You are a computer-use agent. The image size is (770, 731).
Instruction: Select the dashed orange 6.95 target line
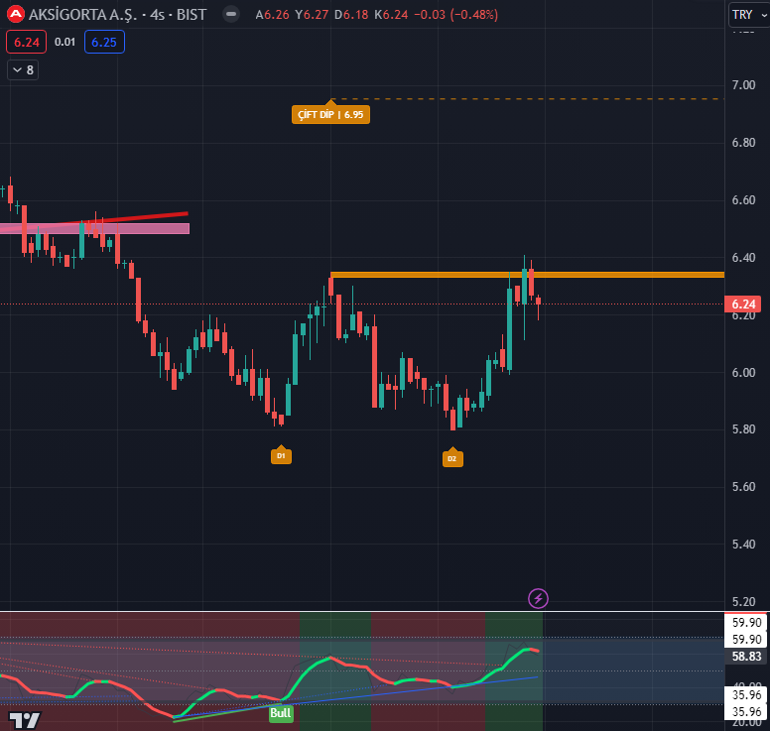pos(528,99)
